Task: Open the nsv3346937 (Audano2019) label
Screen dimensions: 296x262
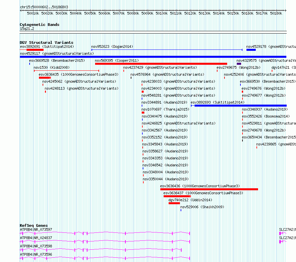Action: tap(265, 109)
